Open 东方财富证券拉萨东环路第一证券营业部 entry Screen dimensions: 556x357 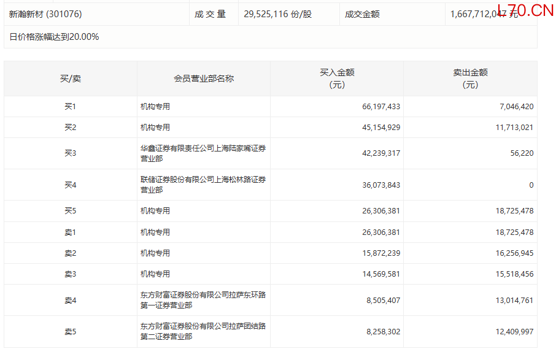coord(203,300)
